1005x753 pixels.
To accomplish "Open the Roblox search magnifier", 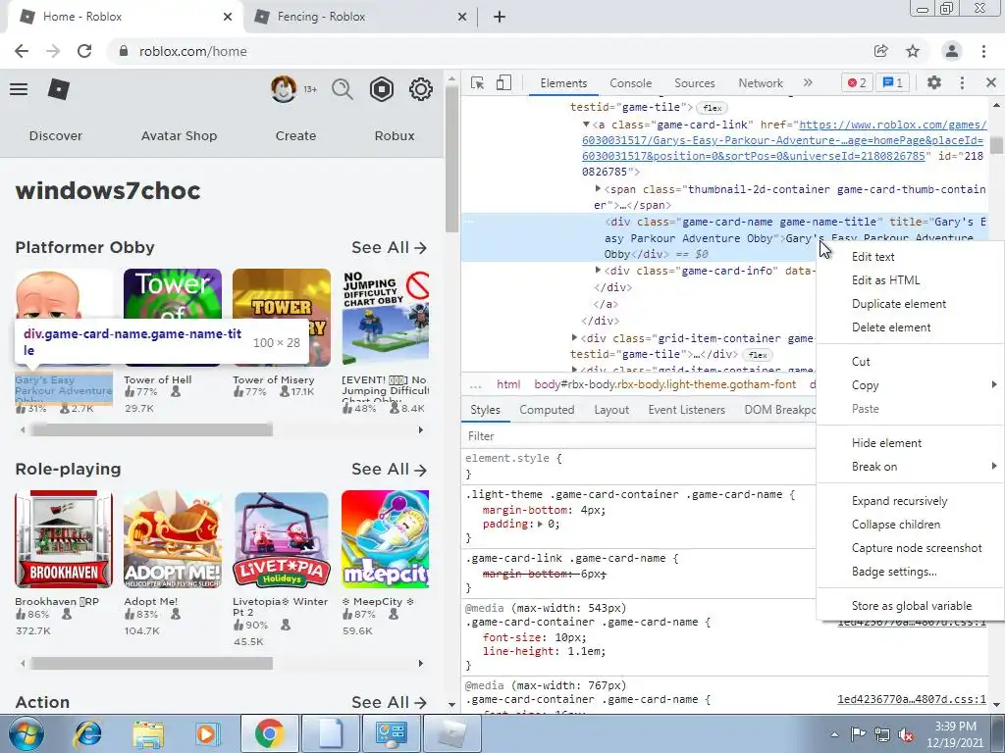I will point(343,89).
